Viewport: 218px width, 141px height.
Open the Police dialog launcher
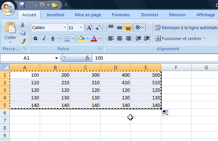[100, 48]
